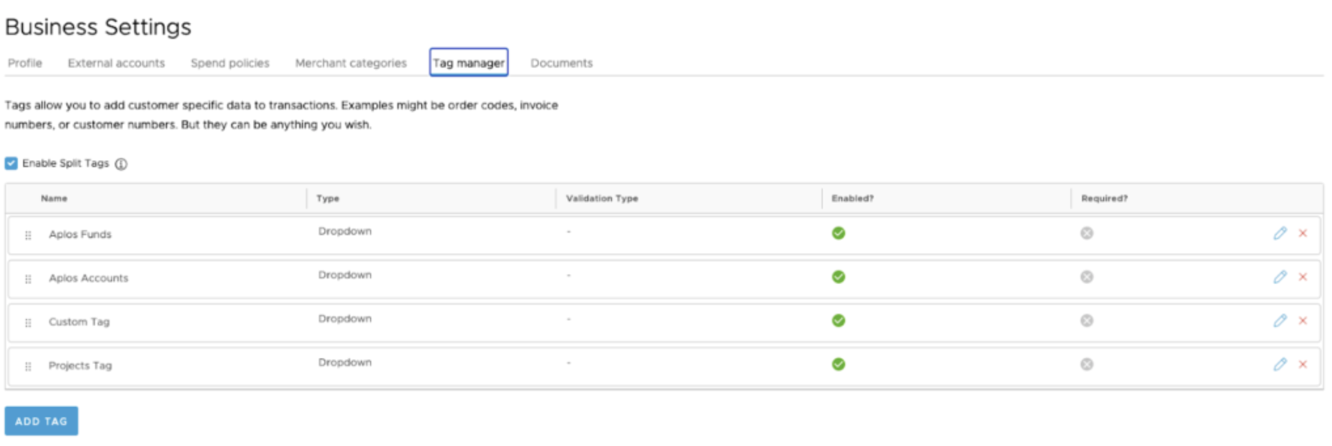Delete the Projects Tag entry
This screenshot has width=1332, height=446.
click(x=1303, y=365)
